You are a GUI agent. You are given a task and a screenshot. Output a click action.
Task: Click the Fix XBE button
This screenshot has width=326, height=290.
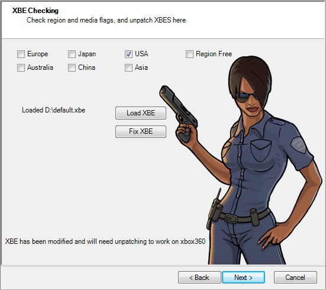[141, 131]
